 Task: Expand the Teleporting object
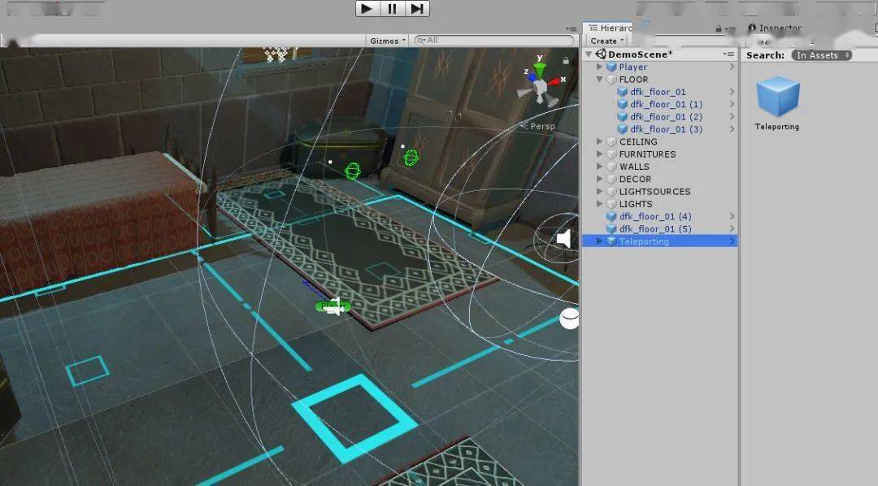click(x=600, y=241)
